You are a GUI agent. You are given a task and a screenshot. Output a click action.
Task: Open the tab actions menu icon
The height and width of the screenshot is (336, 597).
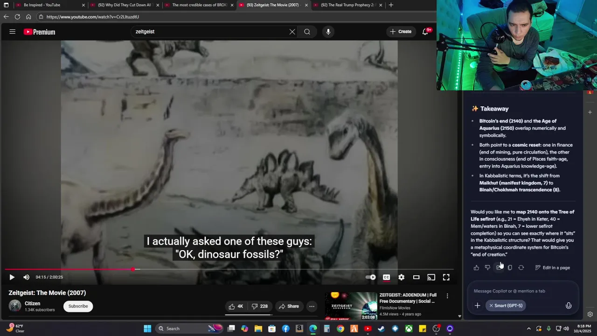(6, 5)
